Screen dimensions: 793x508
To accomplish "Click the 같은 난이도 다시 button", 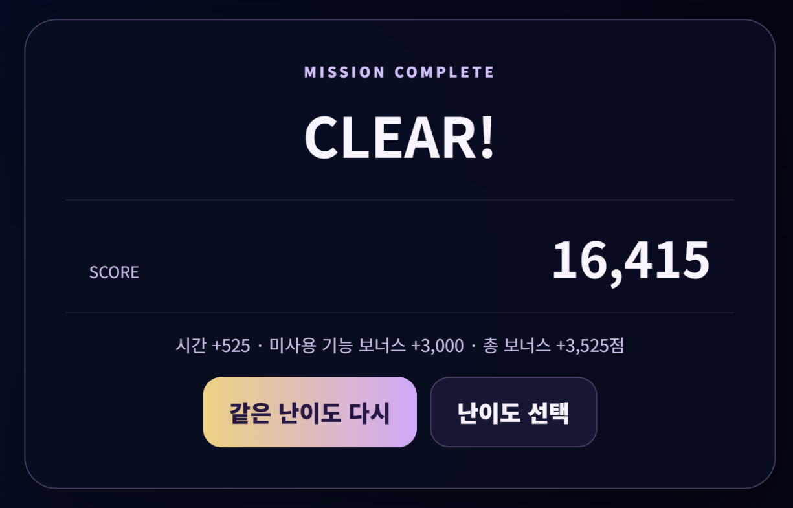I will click(309, 412).
